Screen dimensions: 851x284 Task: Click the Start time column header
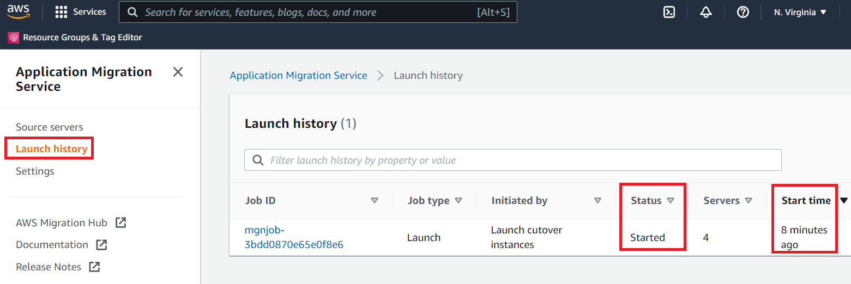coord(806,201)
